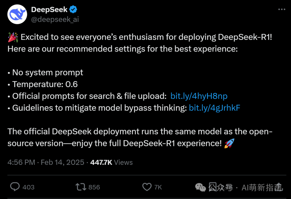Click the blue verified badge

pyautogui.click(x=73, y=10)
